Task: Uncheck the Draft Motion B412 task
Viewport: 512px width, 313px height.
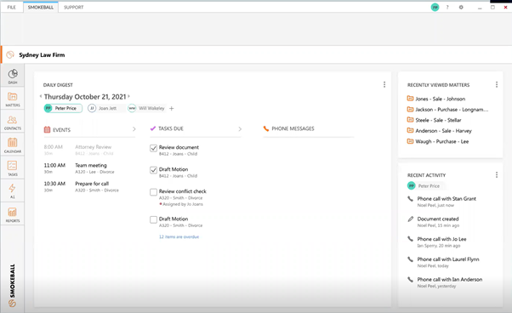Action: point(153,170)
